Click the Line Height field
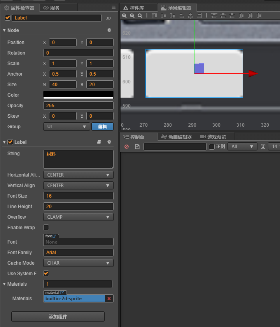Image resolution: width=280 pixels, height=327 pixels. 78,207
